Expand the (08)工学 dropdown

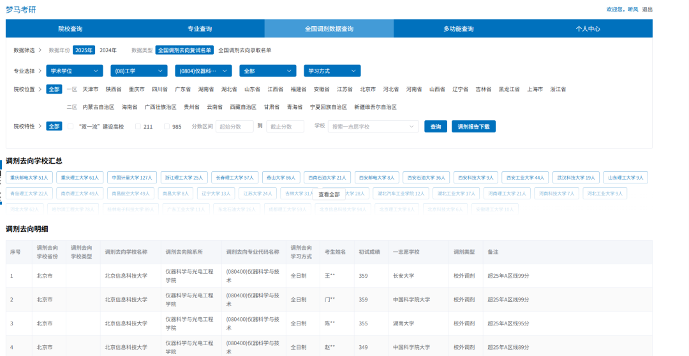[x=139, y=71]
